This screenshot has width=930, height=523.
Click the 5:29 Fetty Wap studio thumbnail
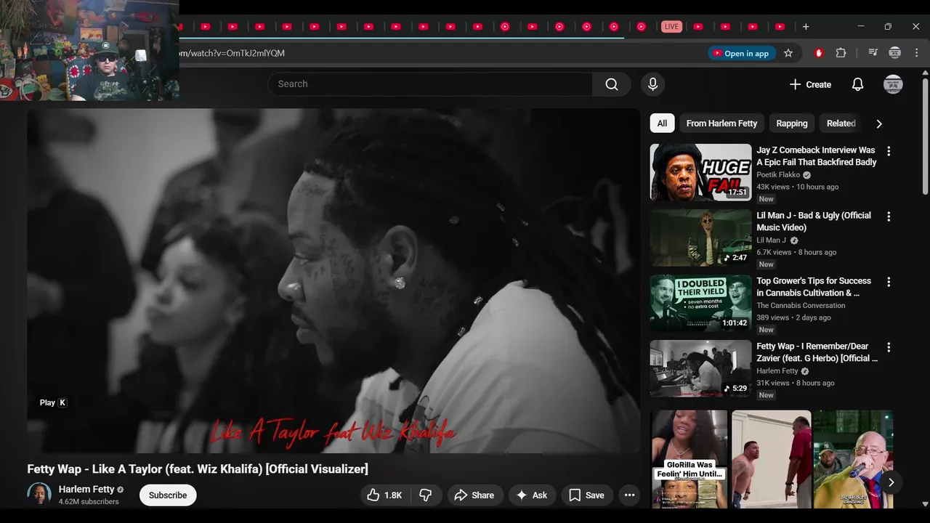(x=700, y=368)
